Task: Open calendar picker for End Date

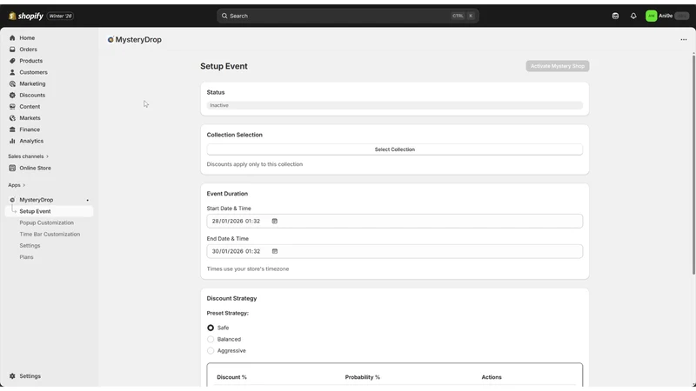Action: [275, 251]
